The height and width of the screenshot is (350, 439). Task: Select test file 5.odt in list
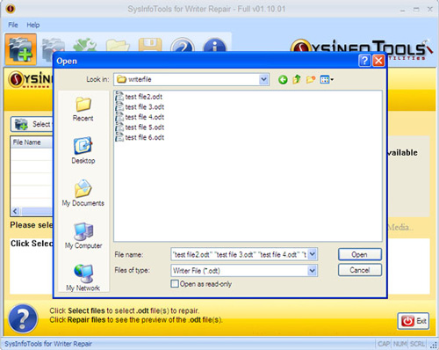(140, 128)
